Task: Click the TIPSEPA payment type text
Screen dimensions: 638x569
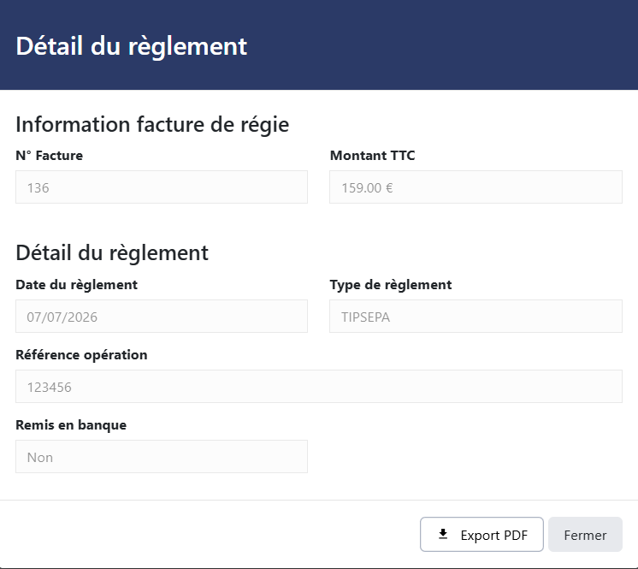Action: click(365, 317)
